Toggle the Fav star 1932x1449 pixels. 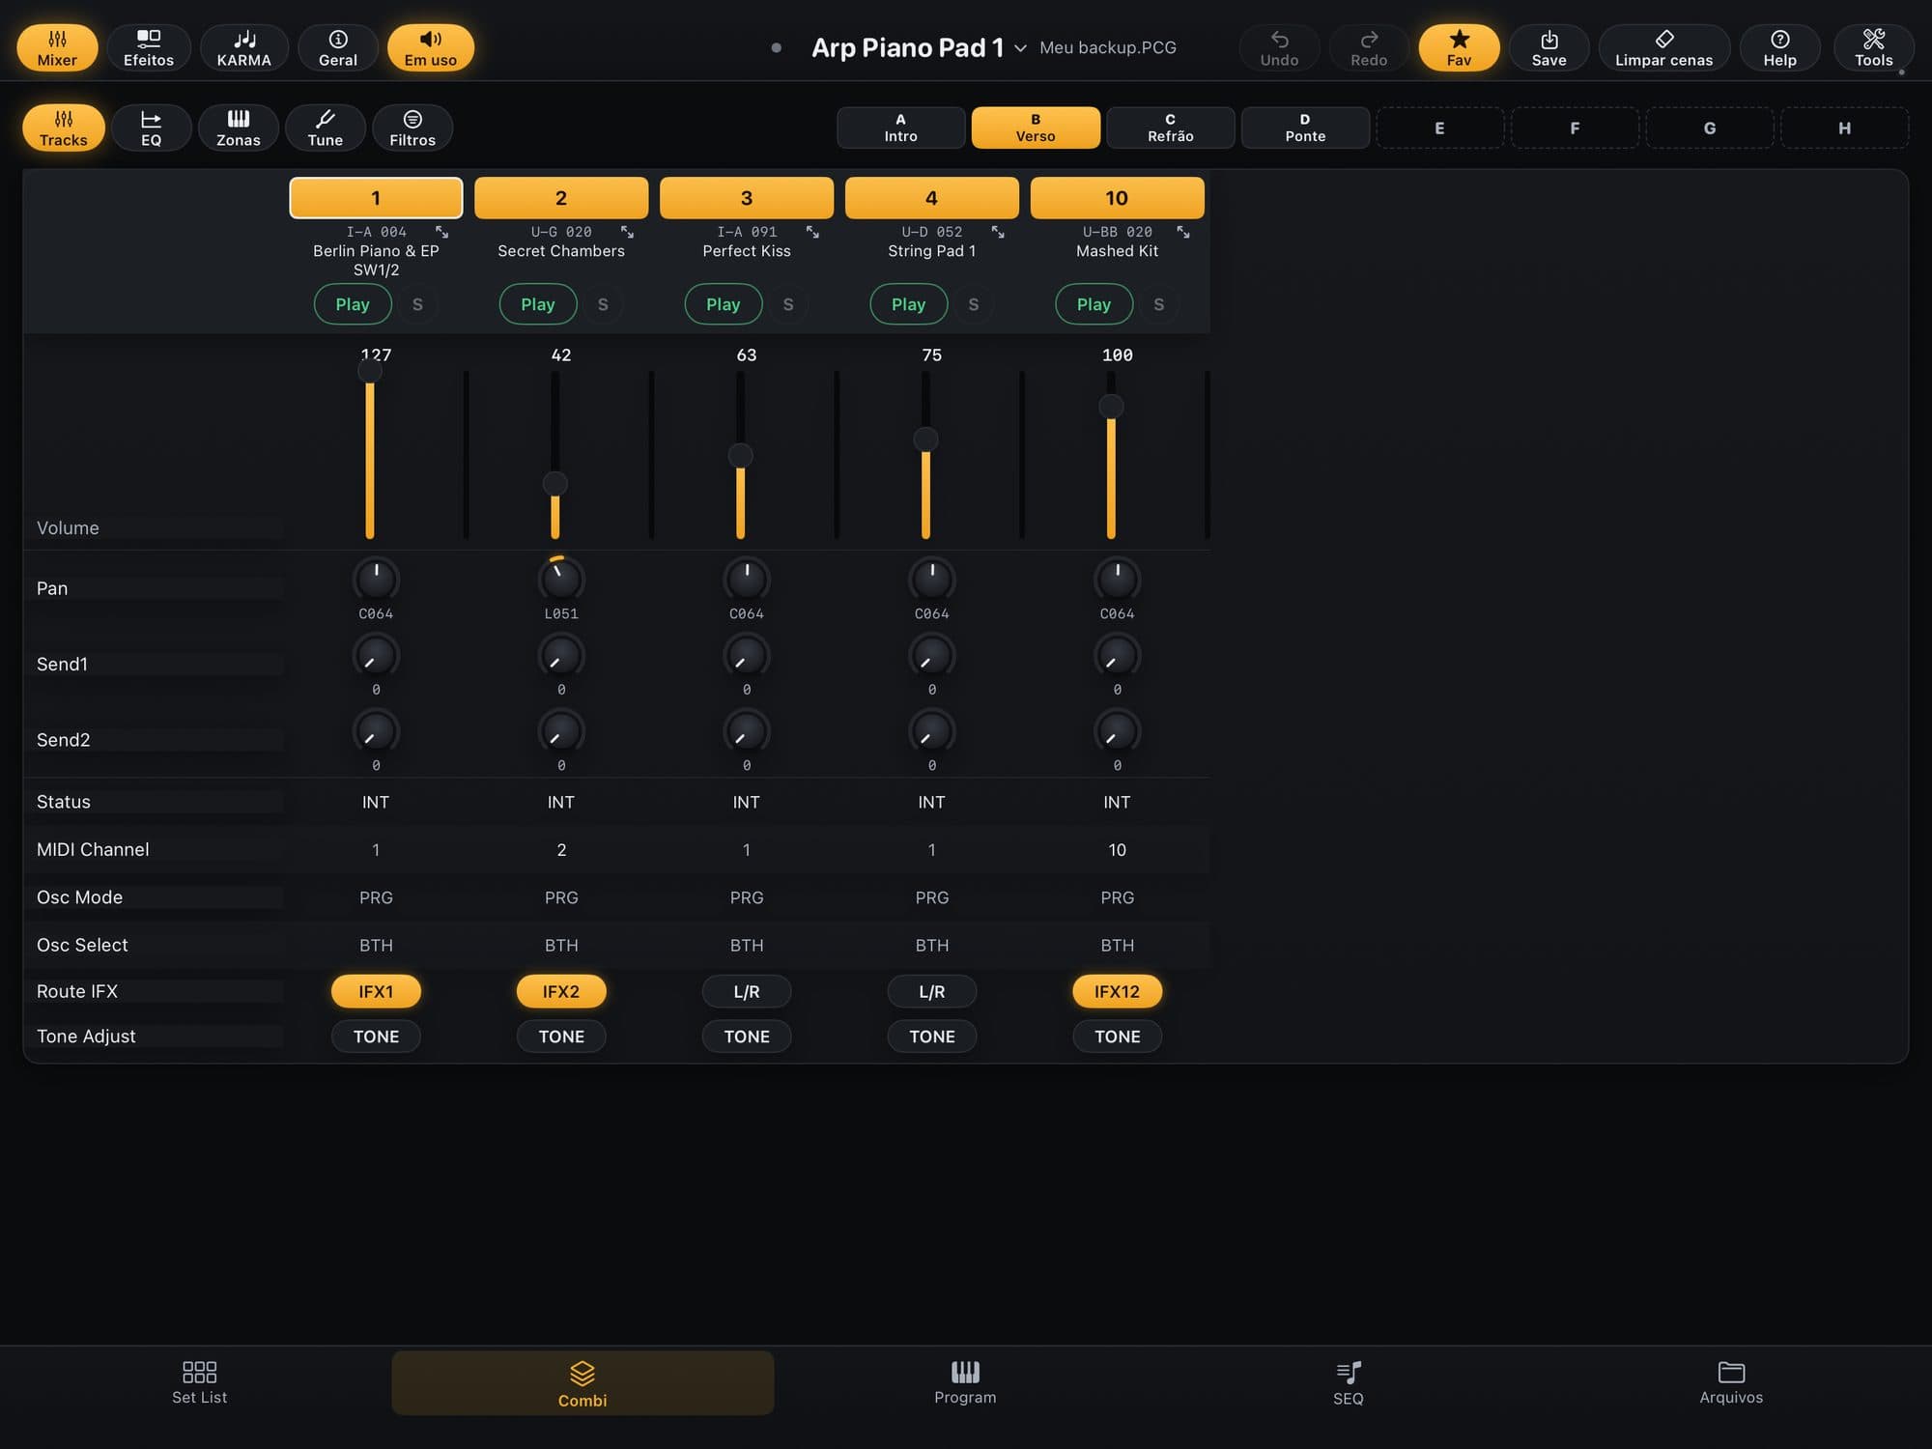point(1459,47)
